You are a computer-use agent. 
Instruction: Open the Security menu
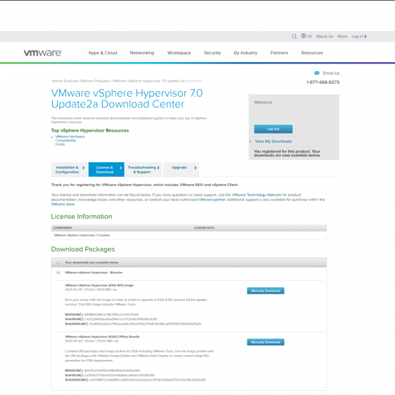212,53
